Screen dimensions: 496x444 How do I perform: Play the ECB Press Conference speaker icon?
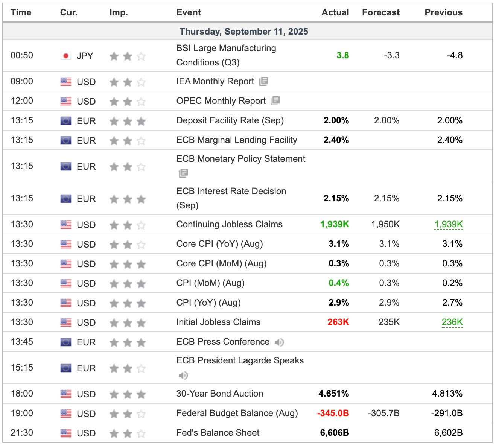(279, 342)
